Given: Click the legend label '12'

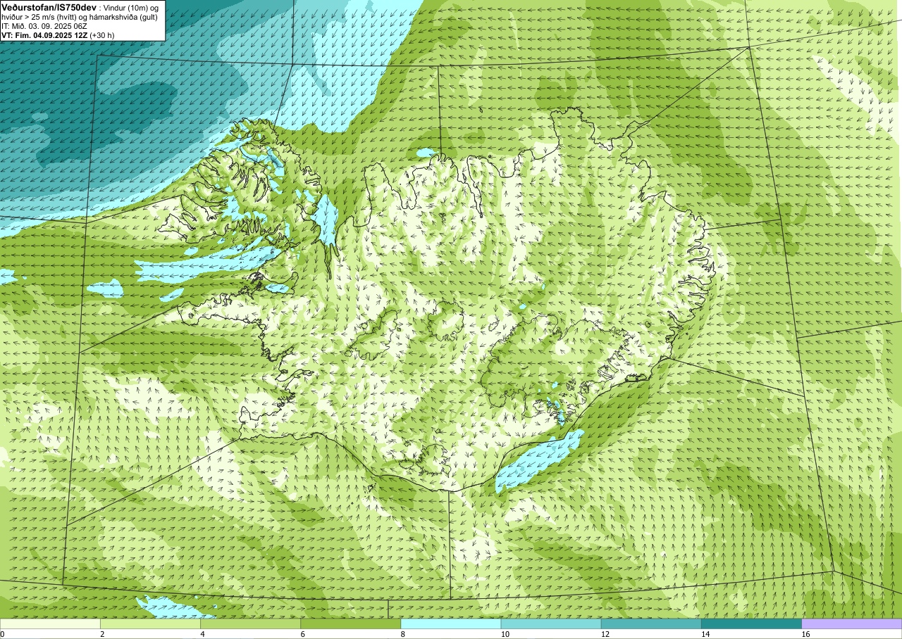Looking at the screenshot, I should [605, 634].
